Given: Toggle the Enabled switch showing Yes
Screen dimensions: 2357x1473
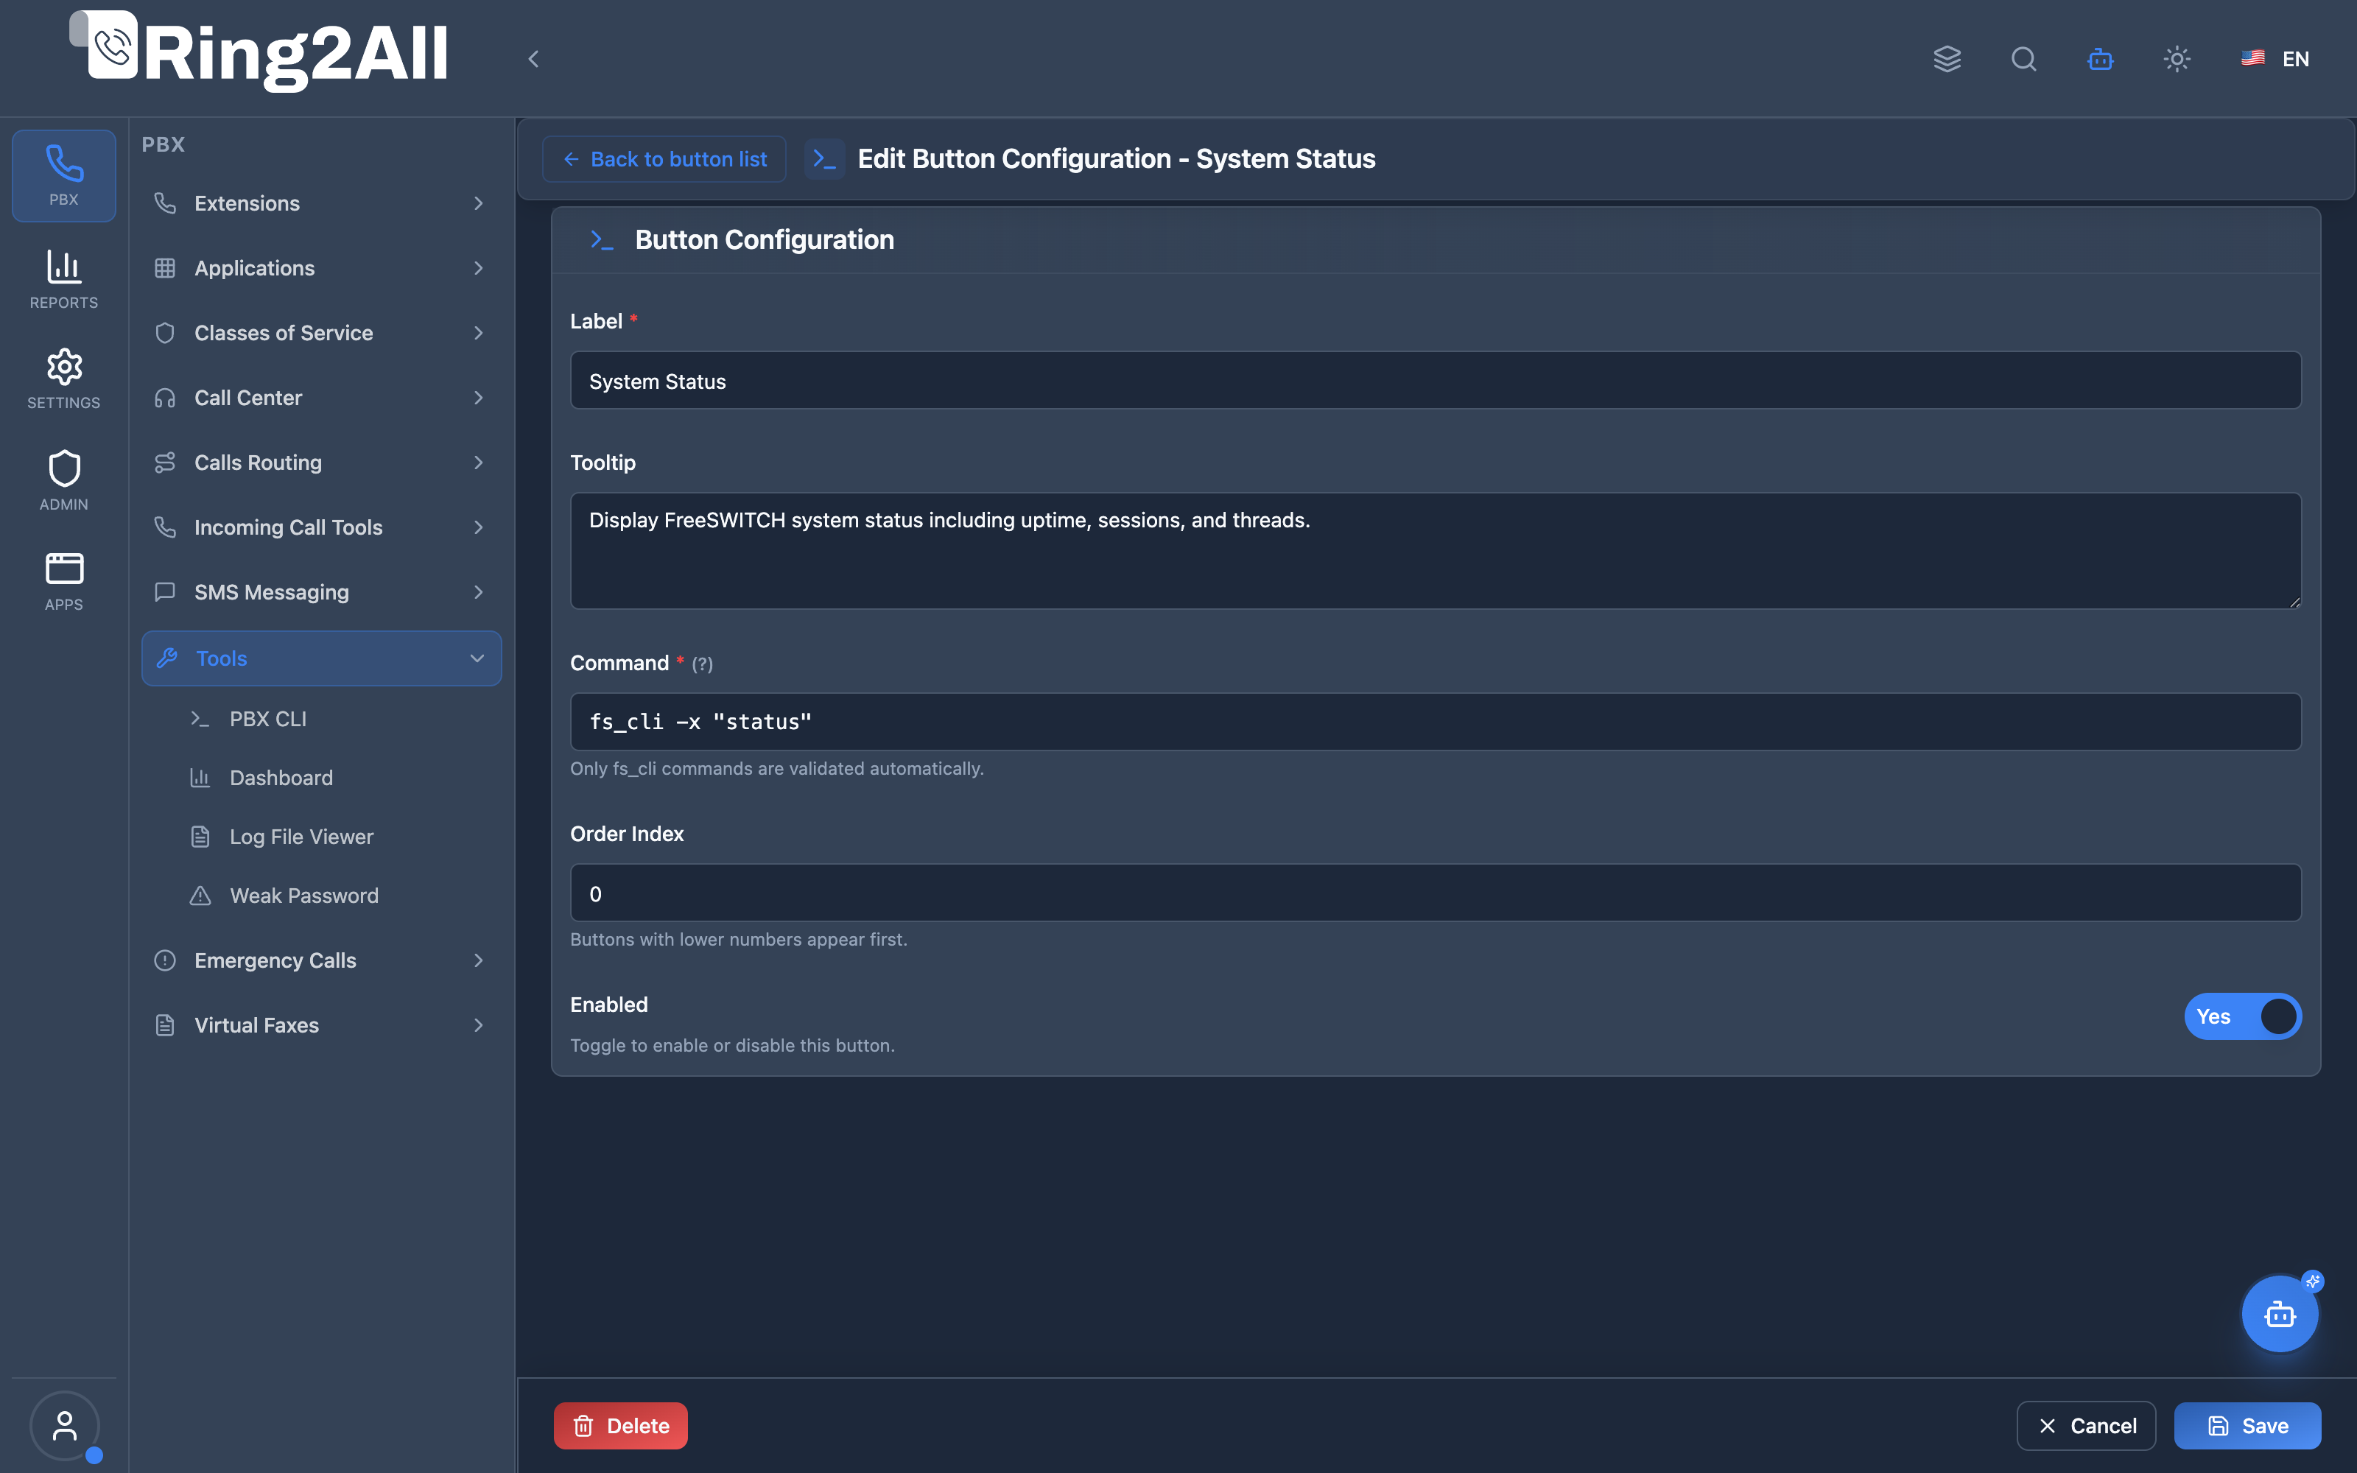Looking at the screenshot, I should (x=2242, y=1016).
